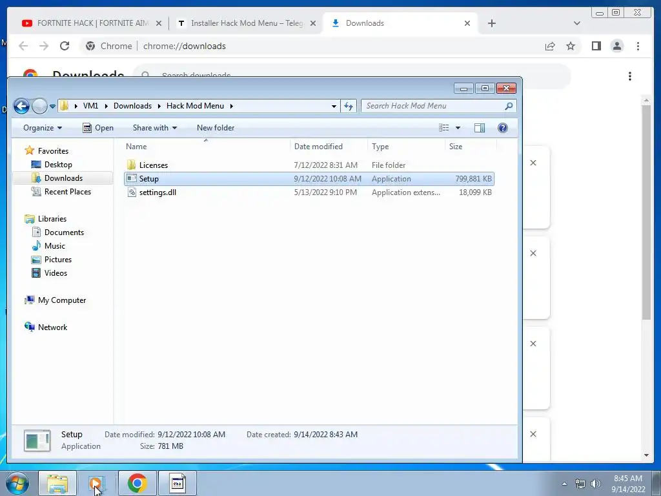The image size is (661, 496).
Task: Open Chrome main three-dot menu
Action: pos(638,46)
